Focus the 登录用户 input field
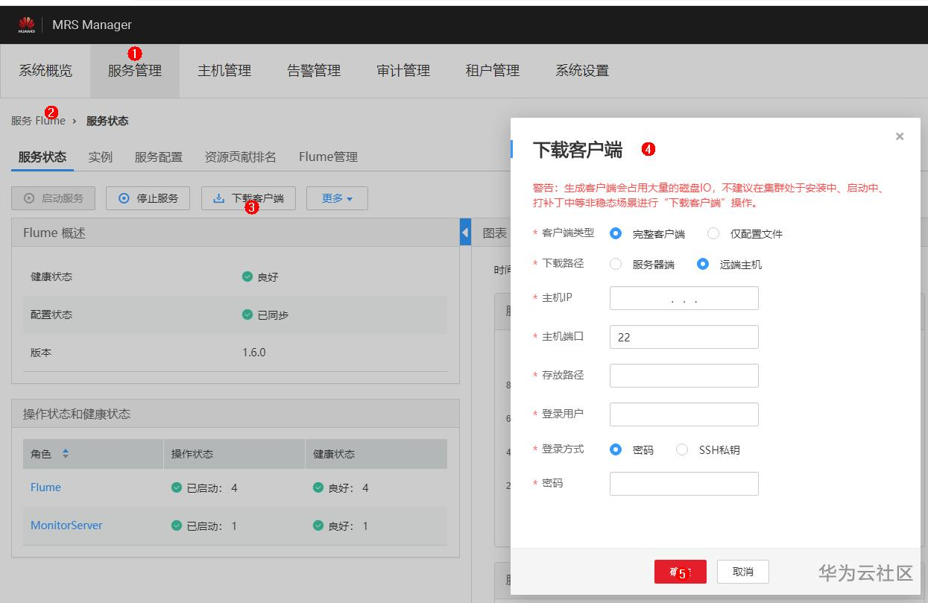Screen dimensions: 928x603 click(684, 414)
